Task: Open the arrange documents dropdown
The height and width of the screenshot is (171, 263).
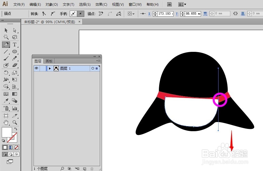Action: (x=182, y=5)
